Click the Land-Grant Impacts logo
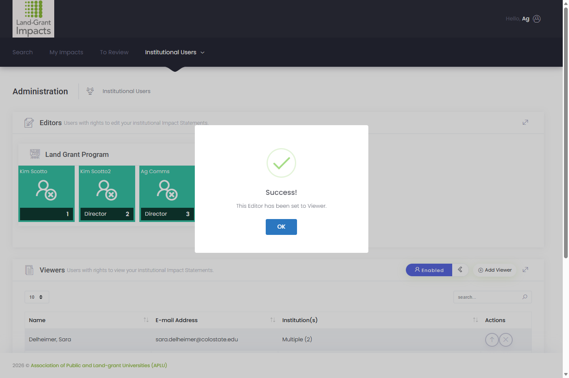This screenshot has height=378, width=569. (33, 19)
